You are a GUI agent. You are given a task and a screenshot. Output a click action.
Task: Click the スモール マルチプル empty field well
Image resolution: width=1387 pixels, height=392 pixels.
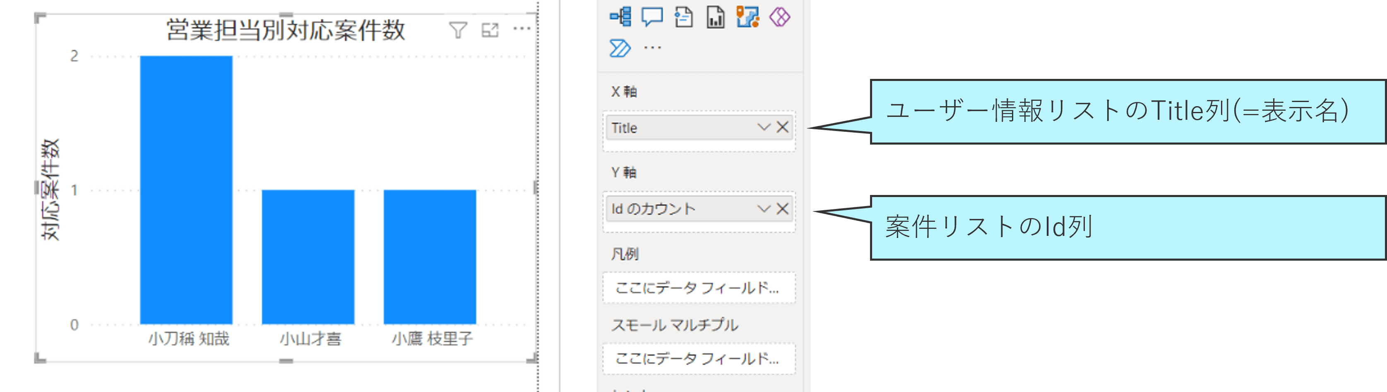[x=698, y=359]
